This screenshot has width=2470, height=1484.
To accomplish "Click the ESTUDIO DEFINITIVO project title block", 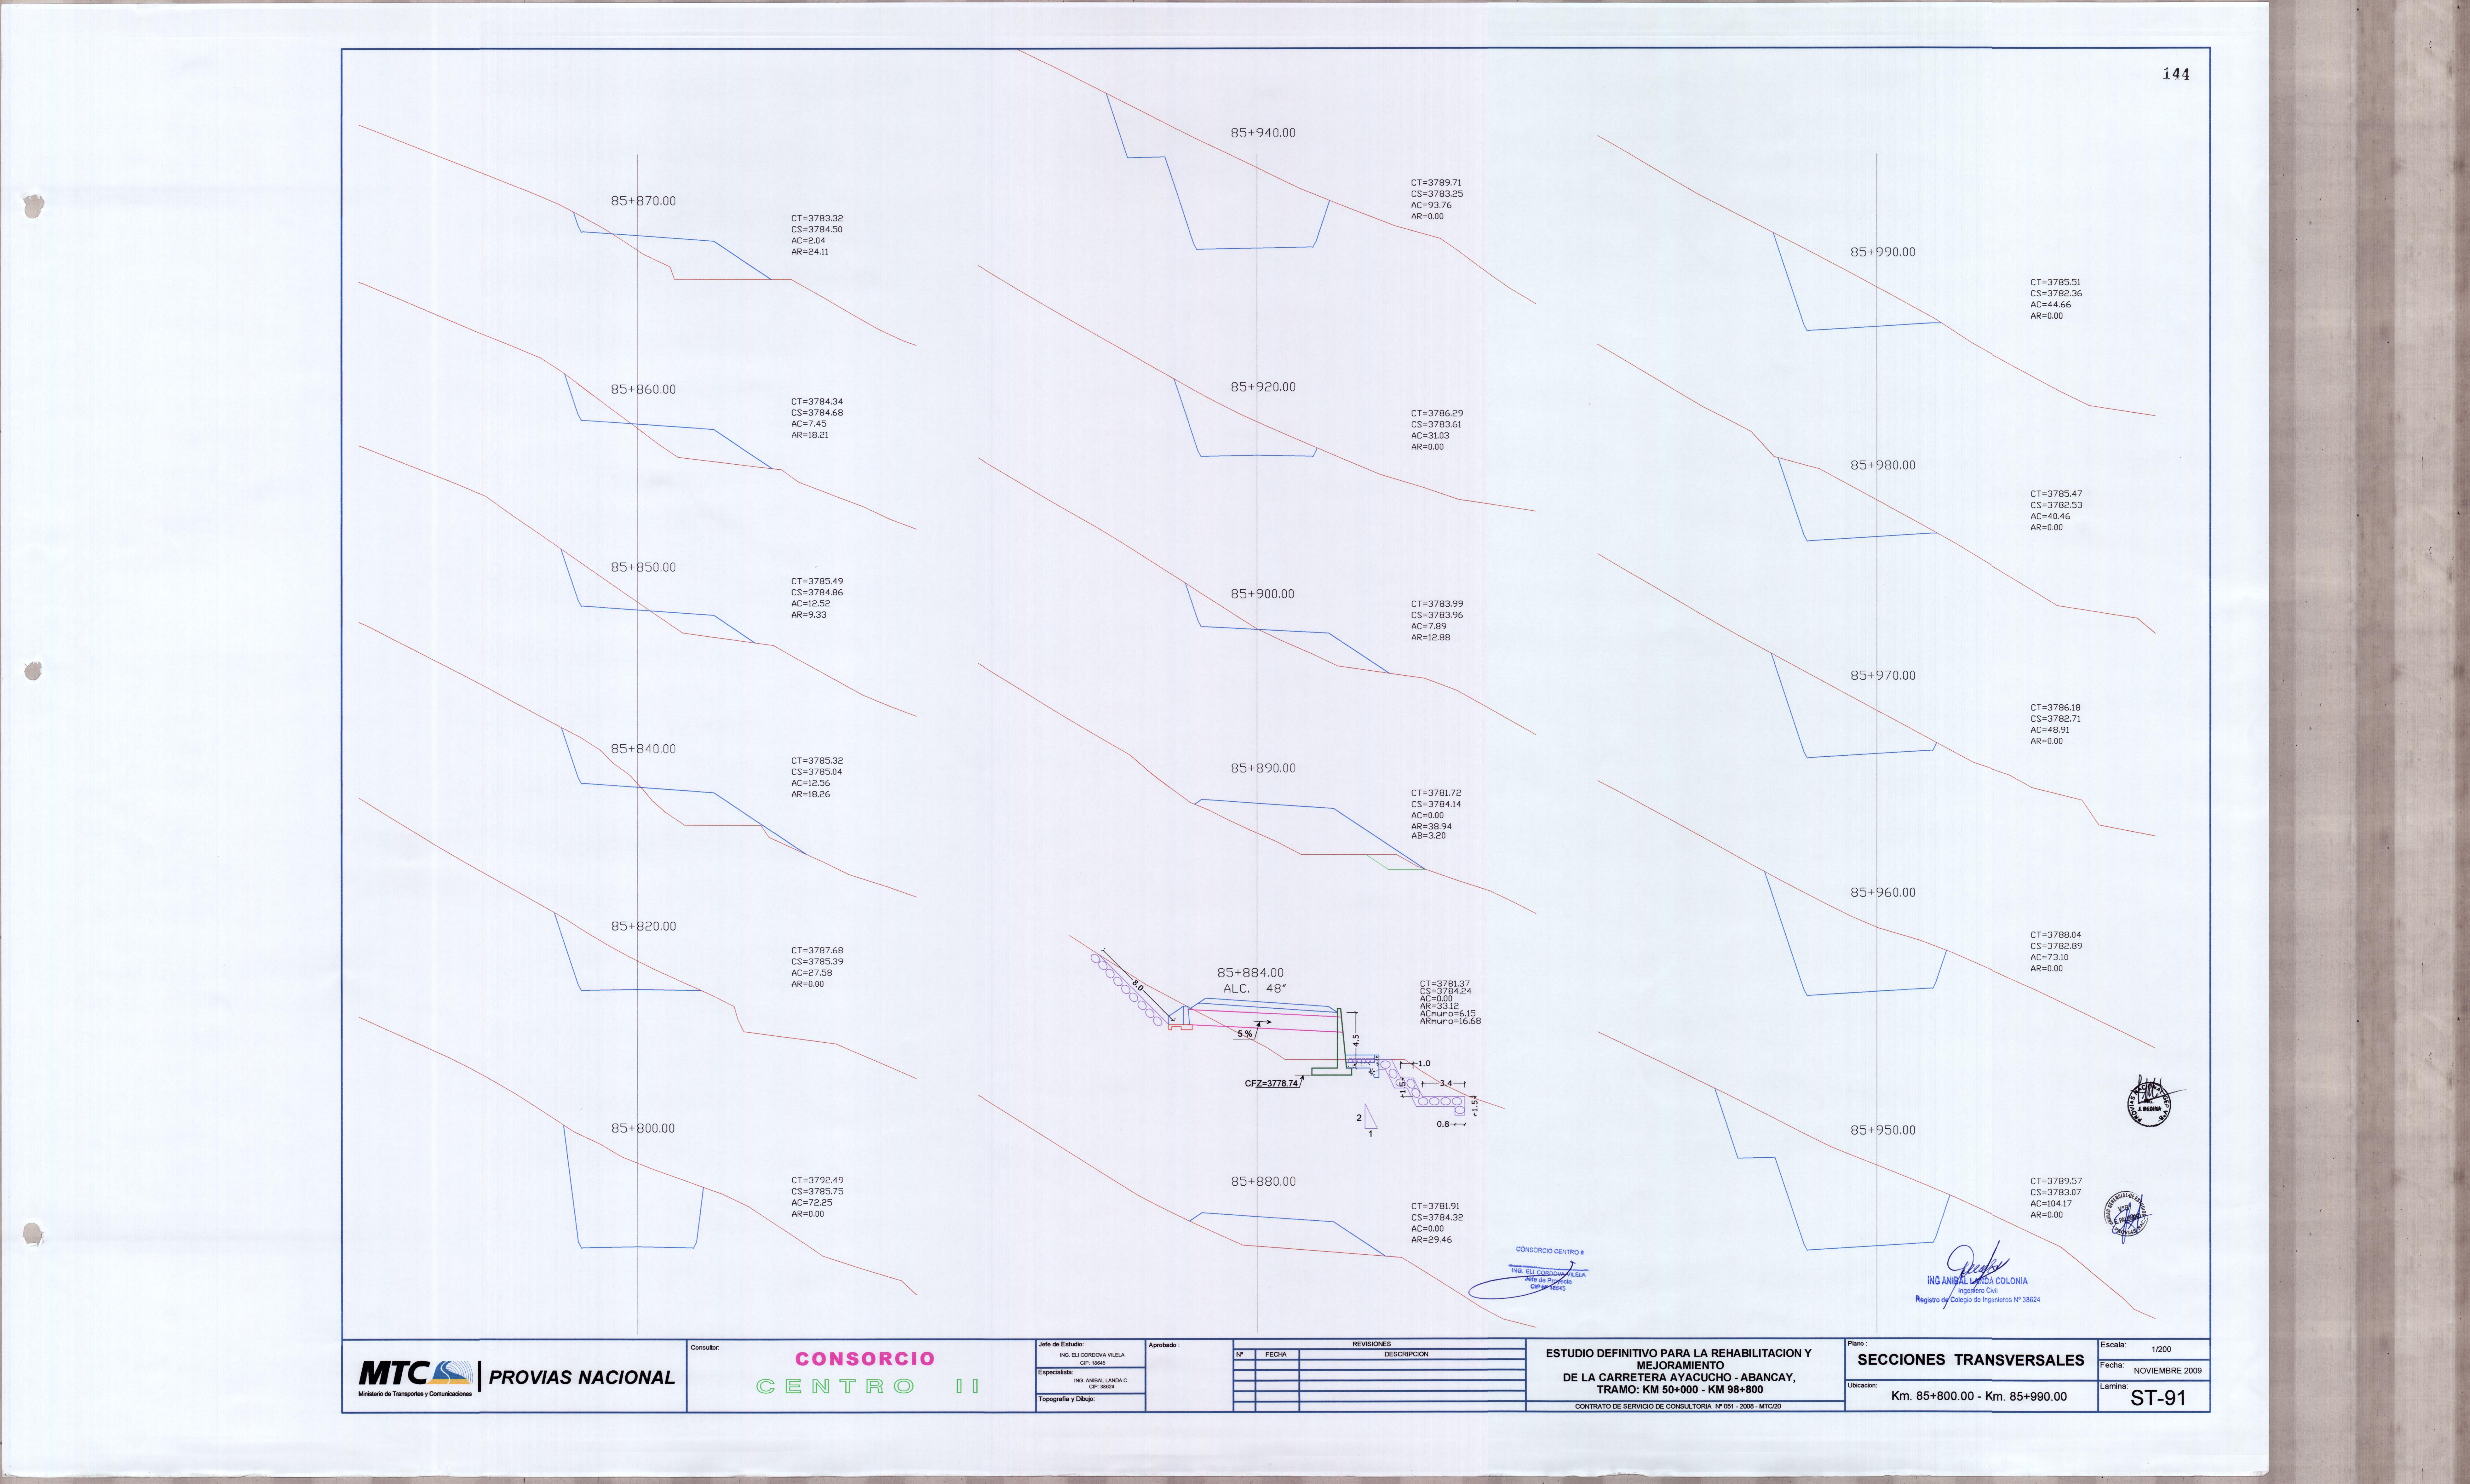I will (x=1679, y=1371).
